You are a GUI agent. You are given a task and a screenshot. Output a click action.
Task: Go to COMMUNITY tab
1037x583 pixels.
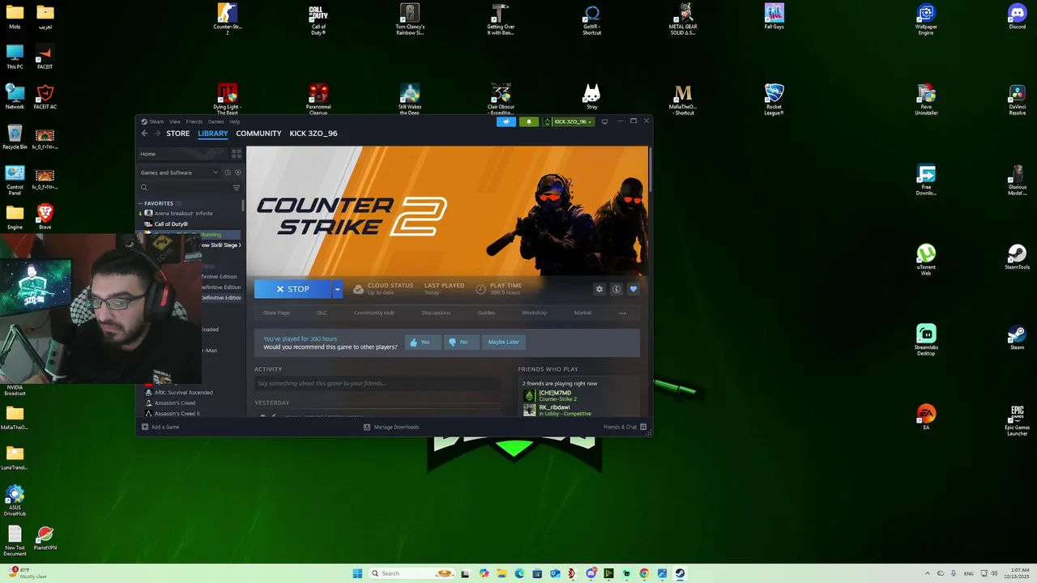point(258,134)
